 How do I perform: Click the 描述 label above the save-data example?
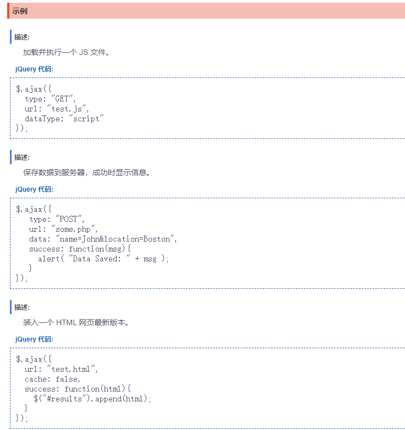22,158
